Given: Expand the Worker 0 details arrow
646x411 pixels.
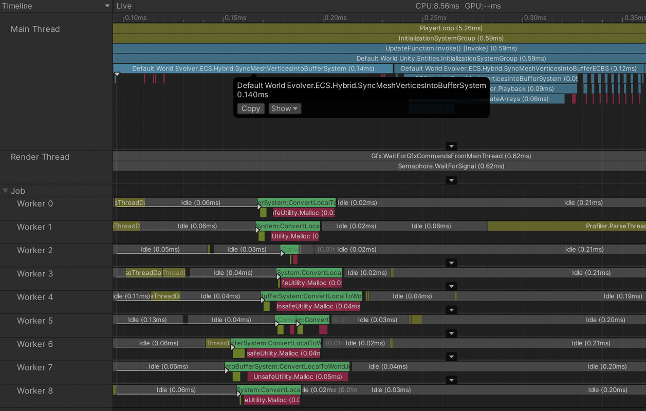Looking at the screenshot, I should (451, 216).
